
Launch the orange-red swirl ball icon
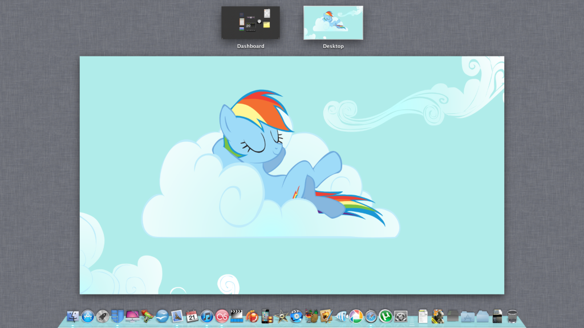[x=252, y=317]
